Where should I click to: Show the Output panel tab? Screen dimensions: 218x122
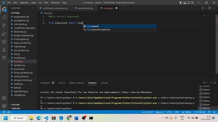tap(62, 83)
